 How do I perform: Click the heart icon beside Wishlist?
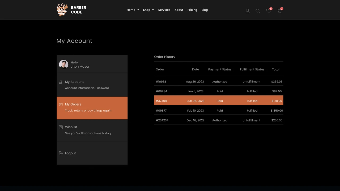pyautogui.click(x=61, y=127)
